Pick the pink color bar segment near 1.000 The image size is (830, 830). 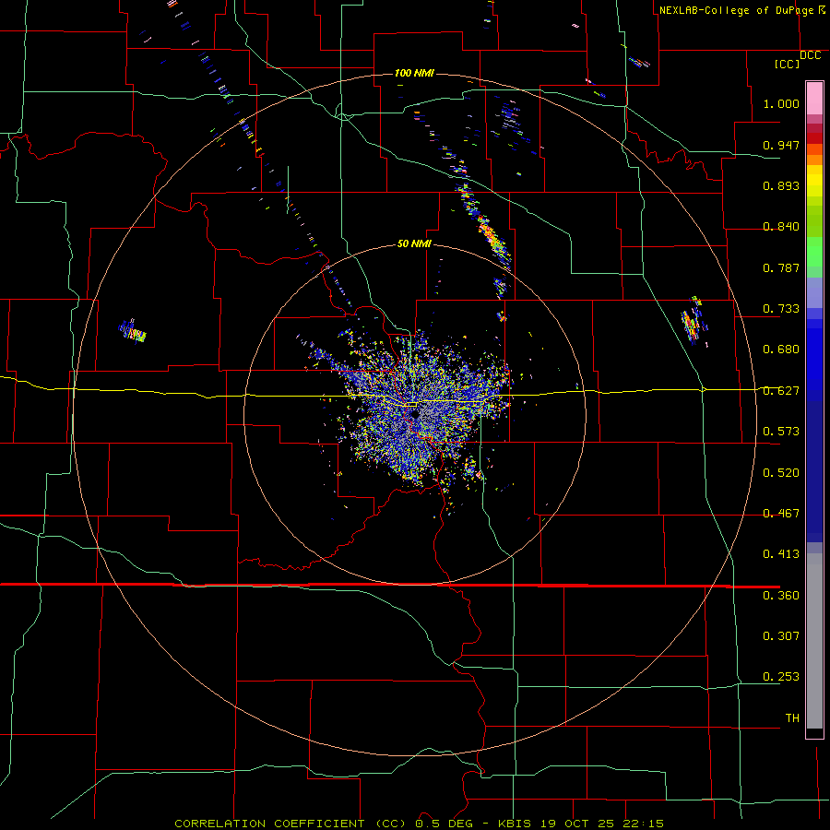pyautogui.click(x=814, y=99)
